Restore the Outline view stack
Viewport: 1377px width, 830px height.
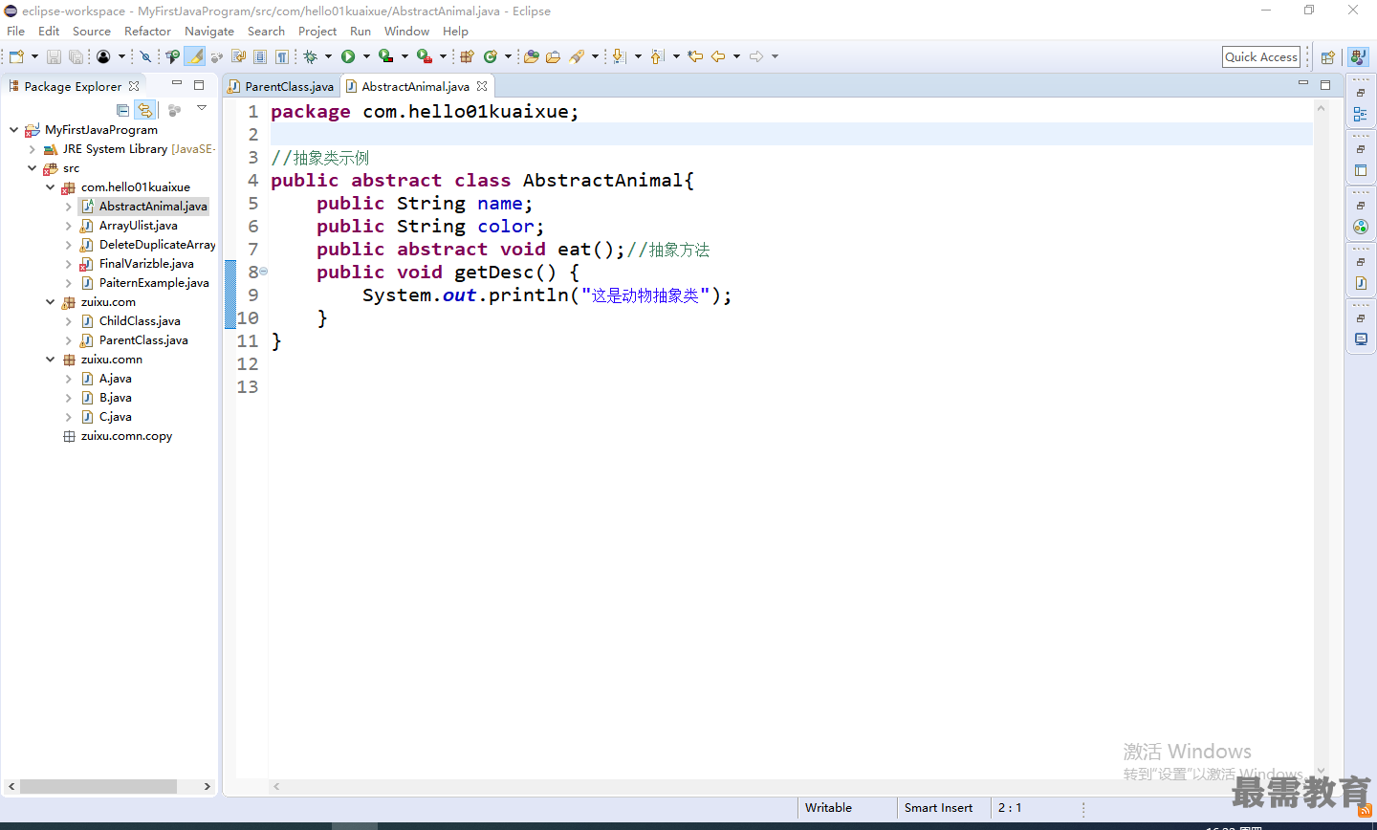[x=1361, y=93]
